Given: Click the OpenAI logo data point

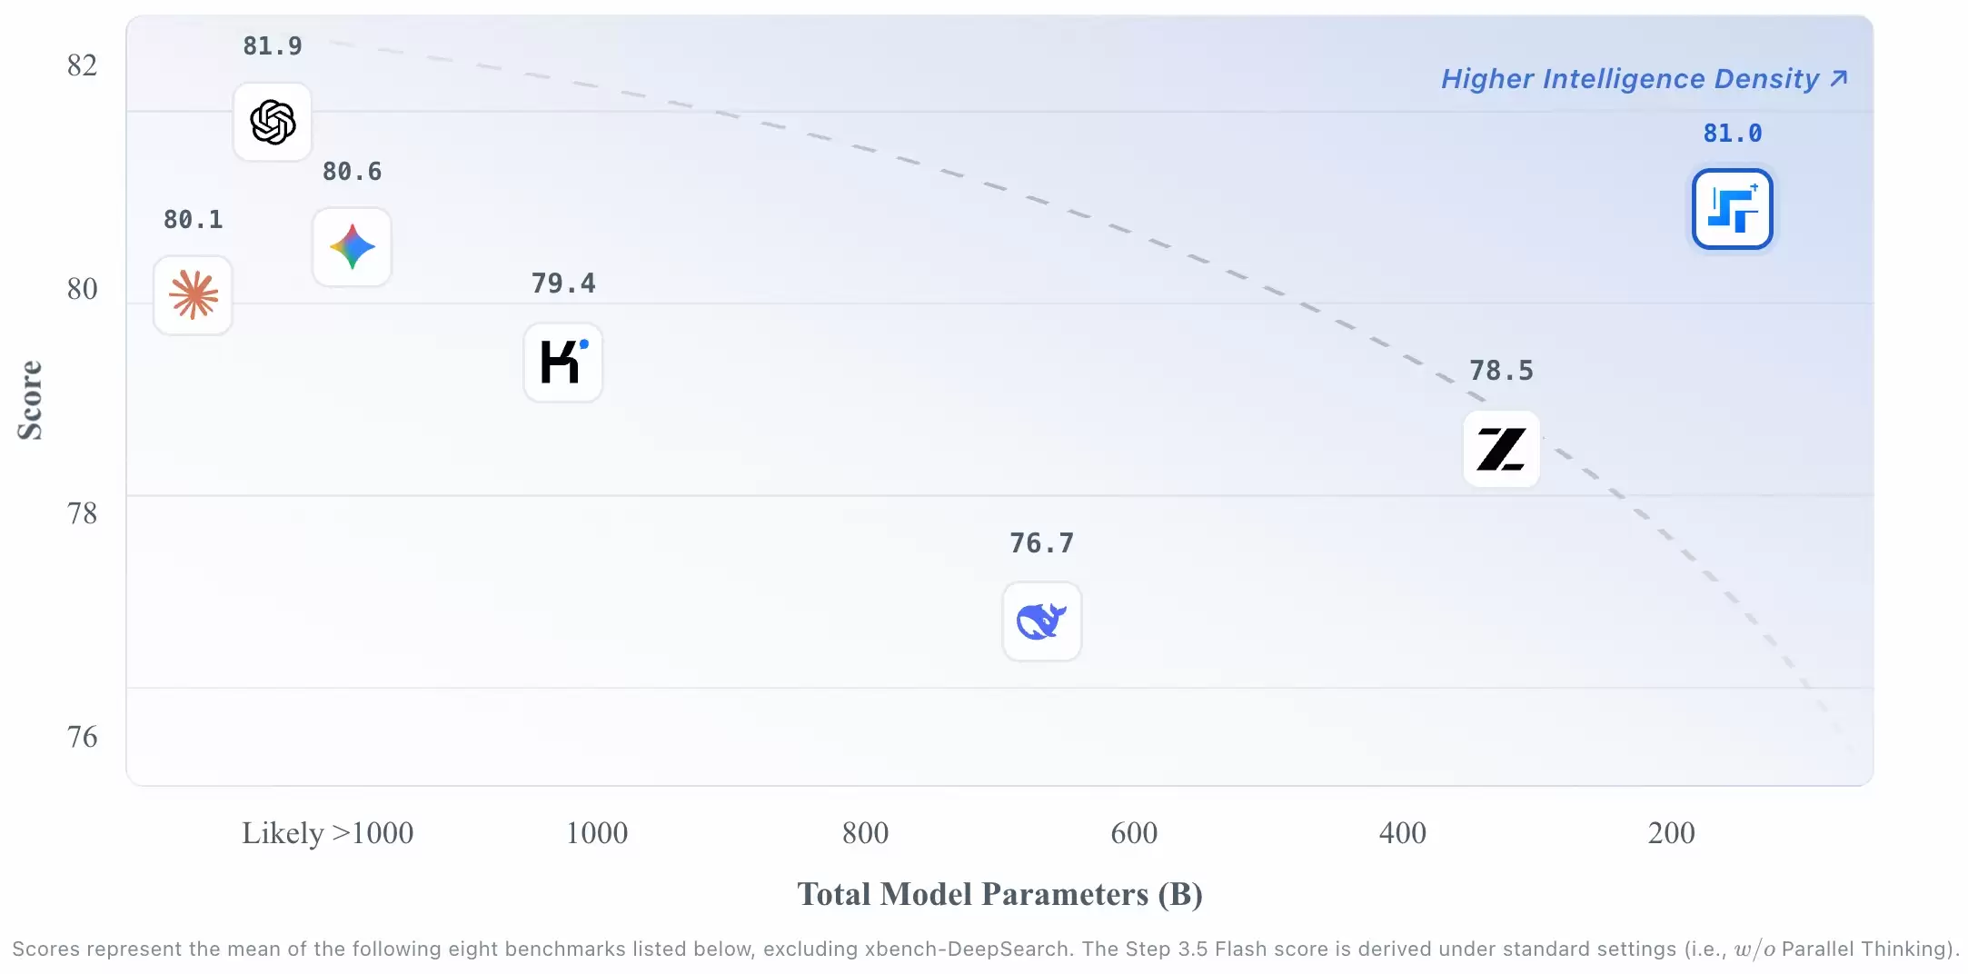Looking at the screenshot, I should pos(273,122).
